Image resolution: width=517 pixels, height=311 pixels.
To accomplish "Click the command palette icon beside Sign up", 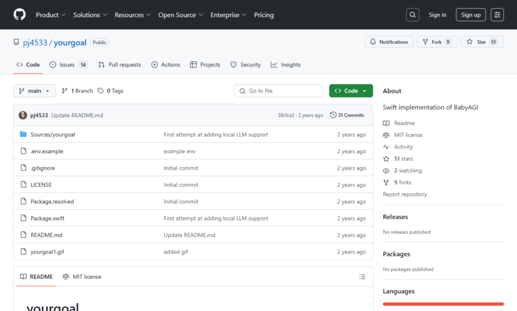I will (x=497, y=15).
